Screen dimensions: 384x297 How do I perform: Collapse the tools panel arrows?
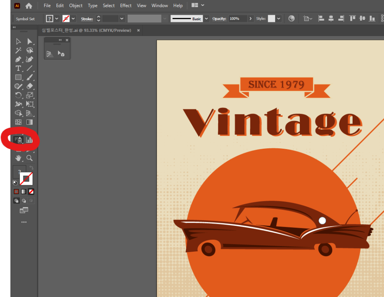tap(14, 27)
